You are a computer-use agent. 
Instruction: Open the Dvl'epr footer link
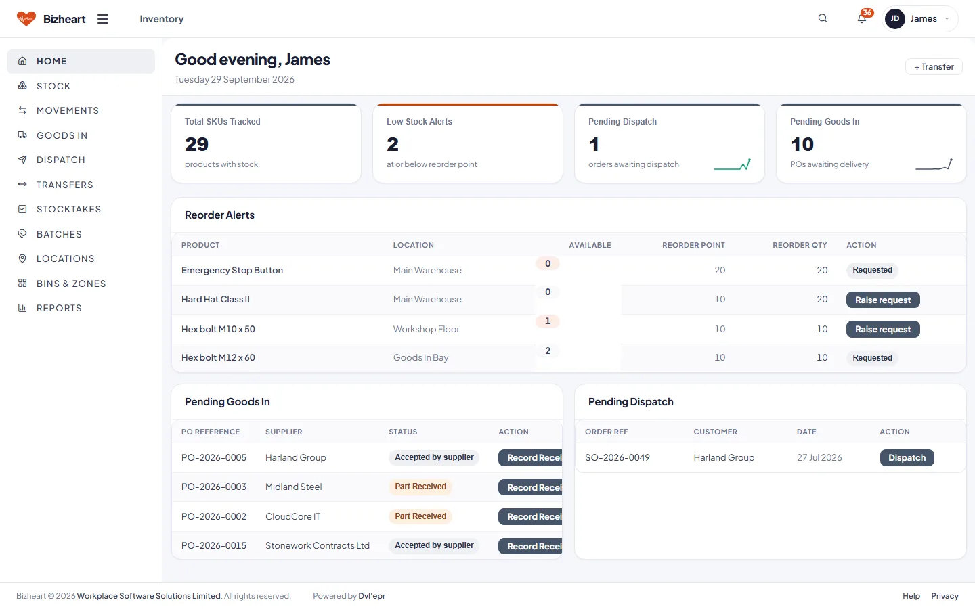pos(372,596)
